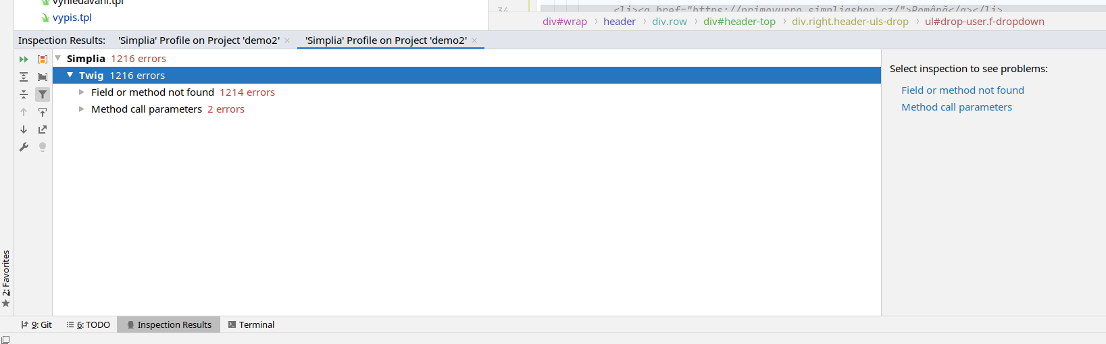Open inspection settings wrench icon
Image resolution: width=1106 pixels, height=344 pixels.
(x=24, y=147)
